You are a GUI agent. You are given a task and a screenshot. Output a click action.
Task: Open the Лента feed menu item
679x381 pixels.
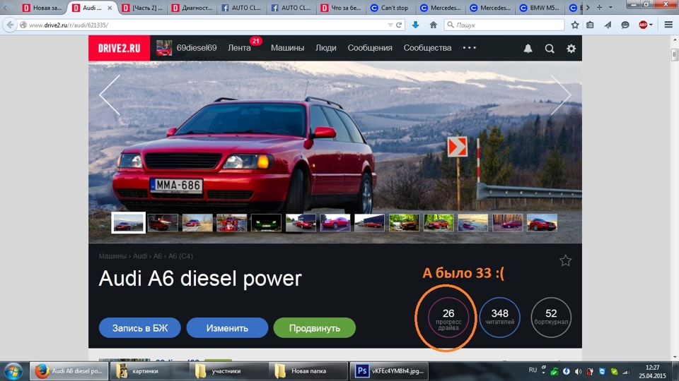click(x=239, y=48)
